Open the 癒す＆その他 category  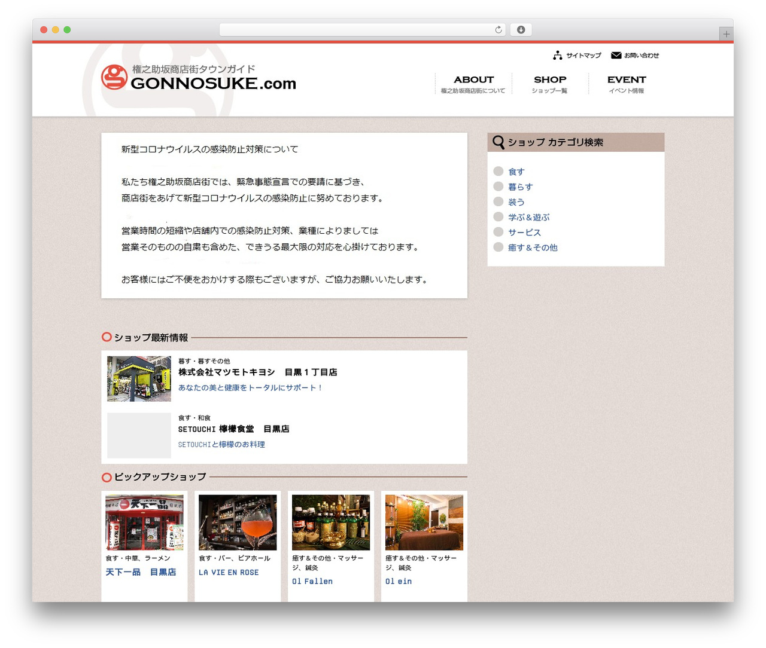[533, 247]
